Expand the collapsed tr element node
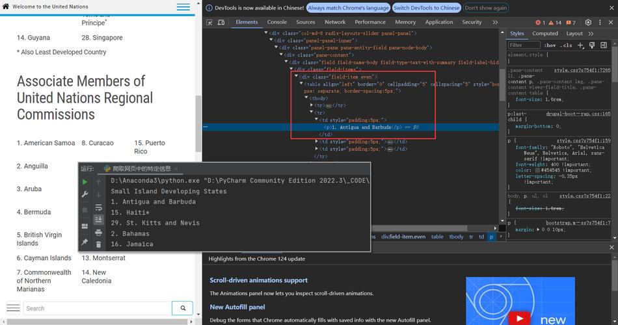 (312, 105)
